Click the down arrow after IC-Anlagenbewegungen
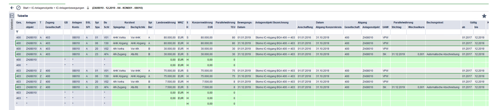Screen dimensions: 493x110 (88, 8)
